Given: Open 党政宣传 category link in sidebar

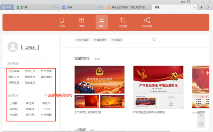Looking at the screenshot, I should pyautogui.click(x=30, y=83).
